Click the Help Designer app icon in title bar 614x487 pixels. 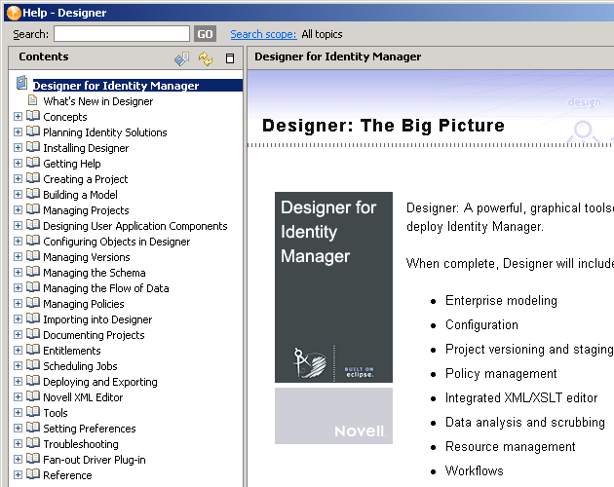[x=14, y=13]
